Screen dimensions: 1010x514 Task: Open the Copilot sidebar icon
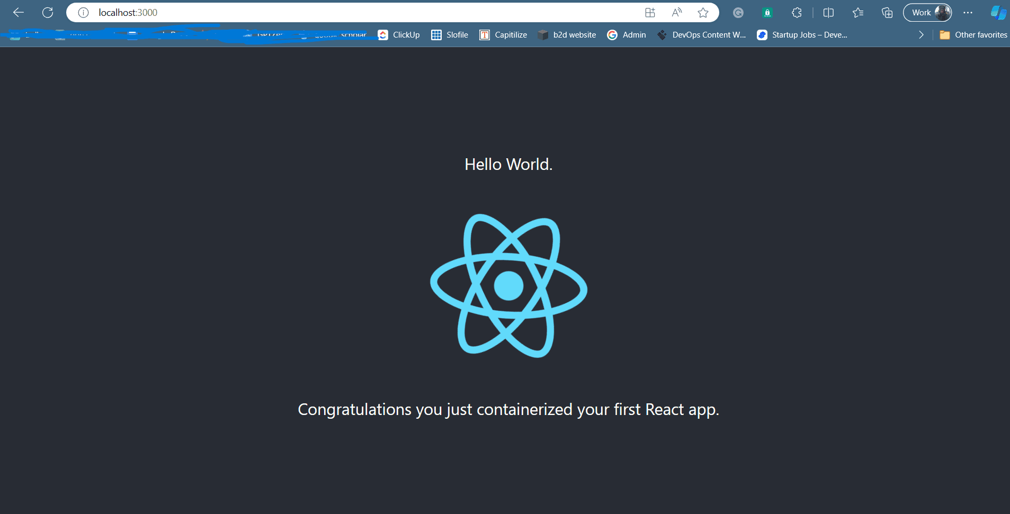pyautogui.click(x=998, y=13)
